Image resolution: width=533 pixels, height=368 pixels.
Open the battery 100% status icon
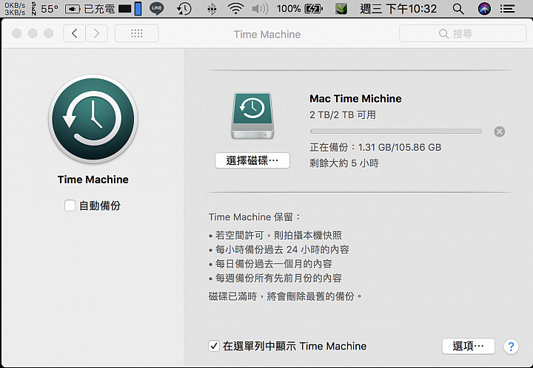pos(300,8)
